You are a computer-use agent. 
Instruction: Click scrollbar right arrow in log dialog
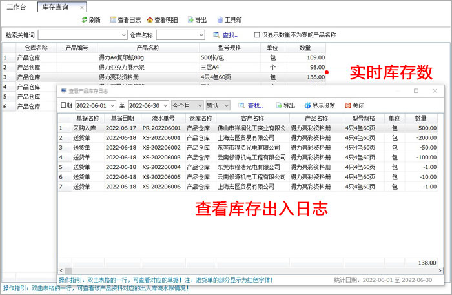[x=440, y=271]
